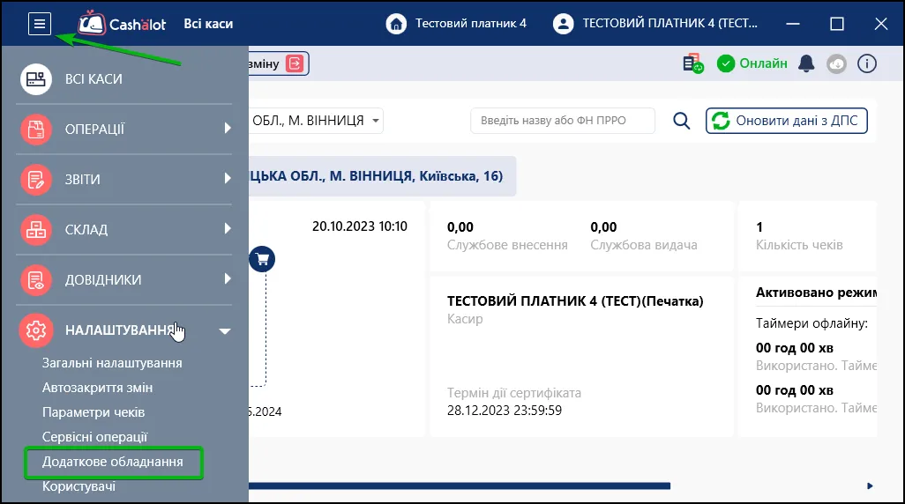Expand the ОПЕРАЦІЇ submenu arrow
Viewport: 905px width, 504px height.
tap(228, 128)
